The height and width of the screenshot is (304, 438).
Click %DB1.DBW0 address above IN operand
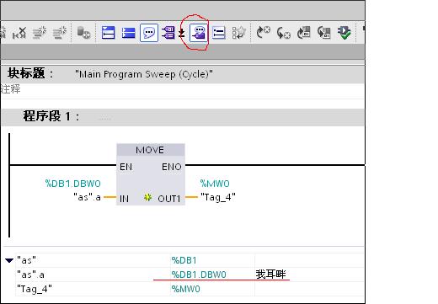[73, 184]
